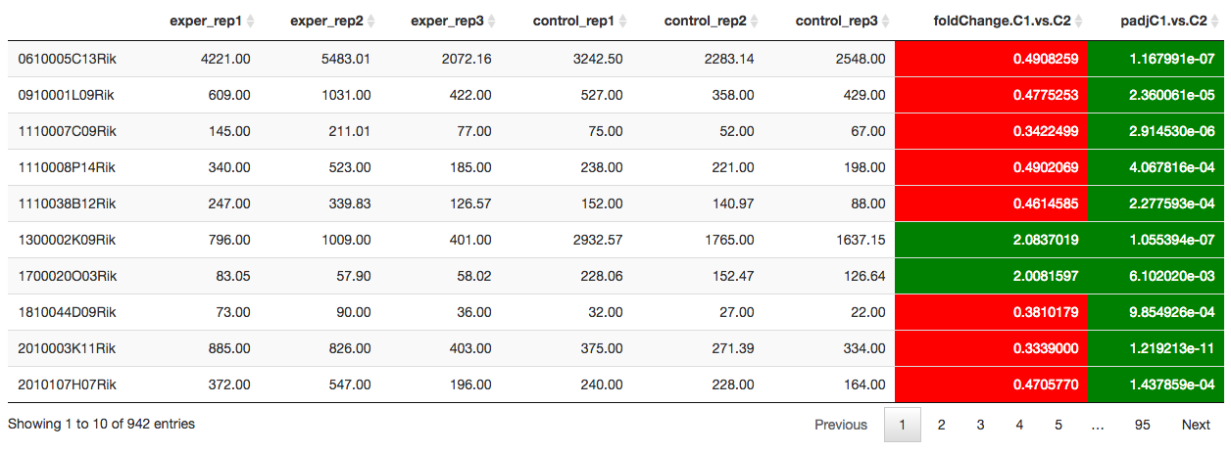Sort by control_rep2 column arrows
The height and width of the screenshot is (452, 1231).
point(755,22)
